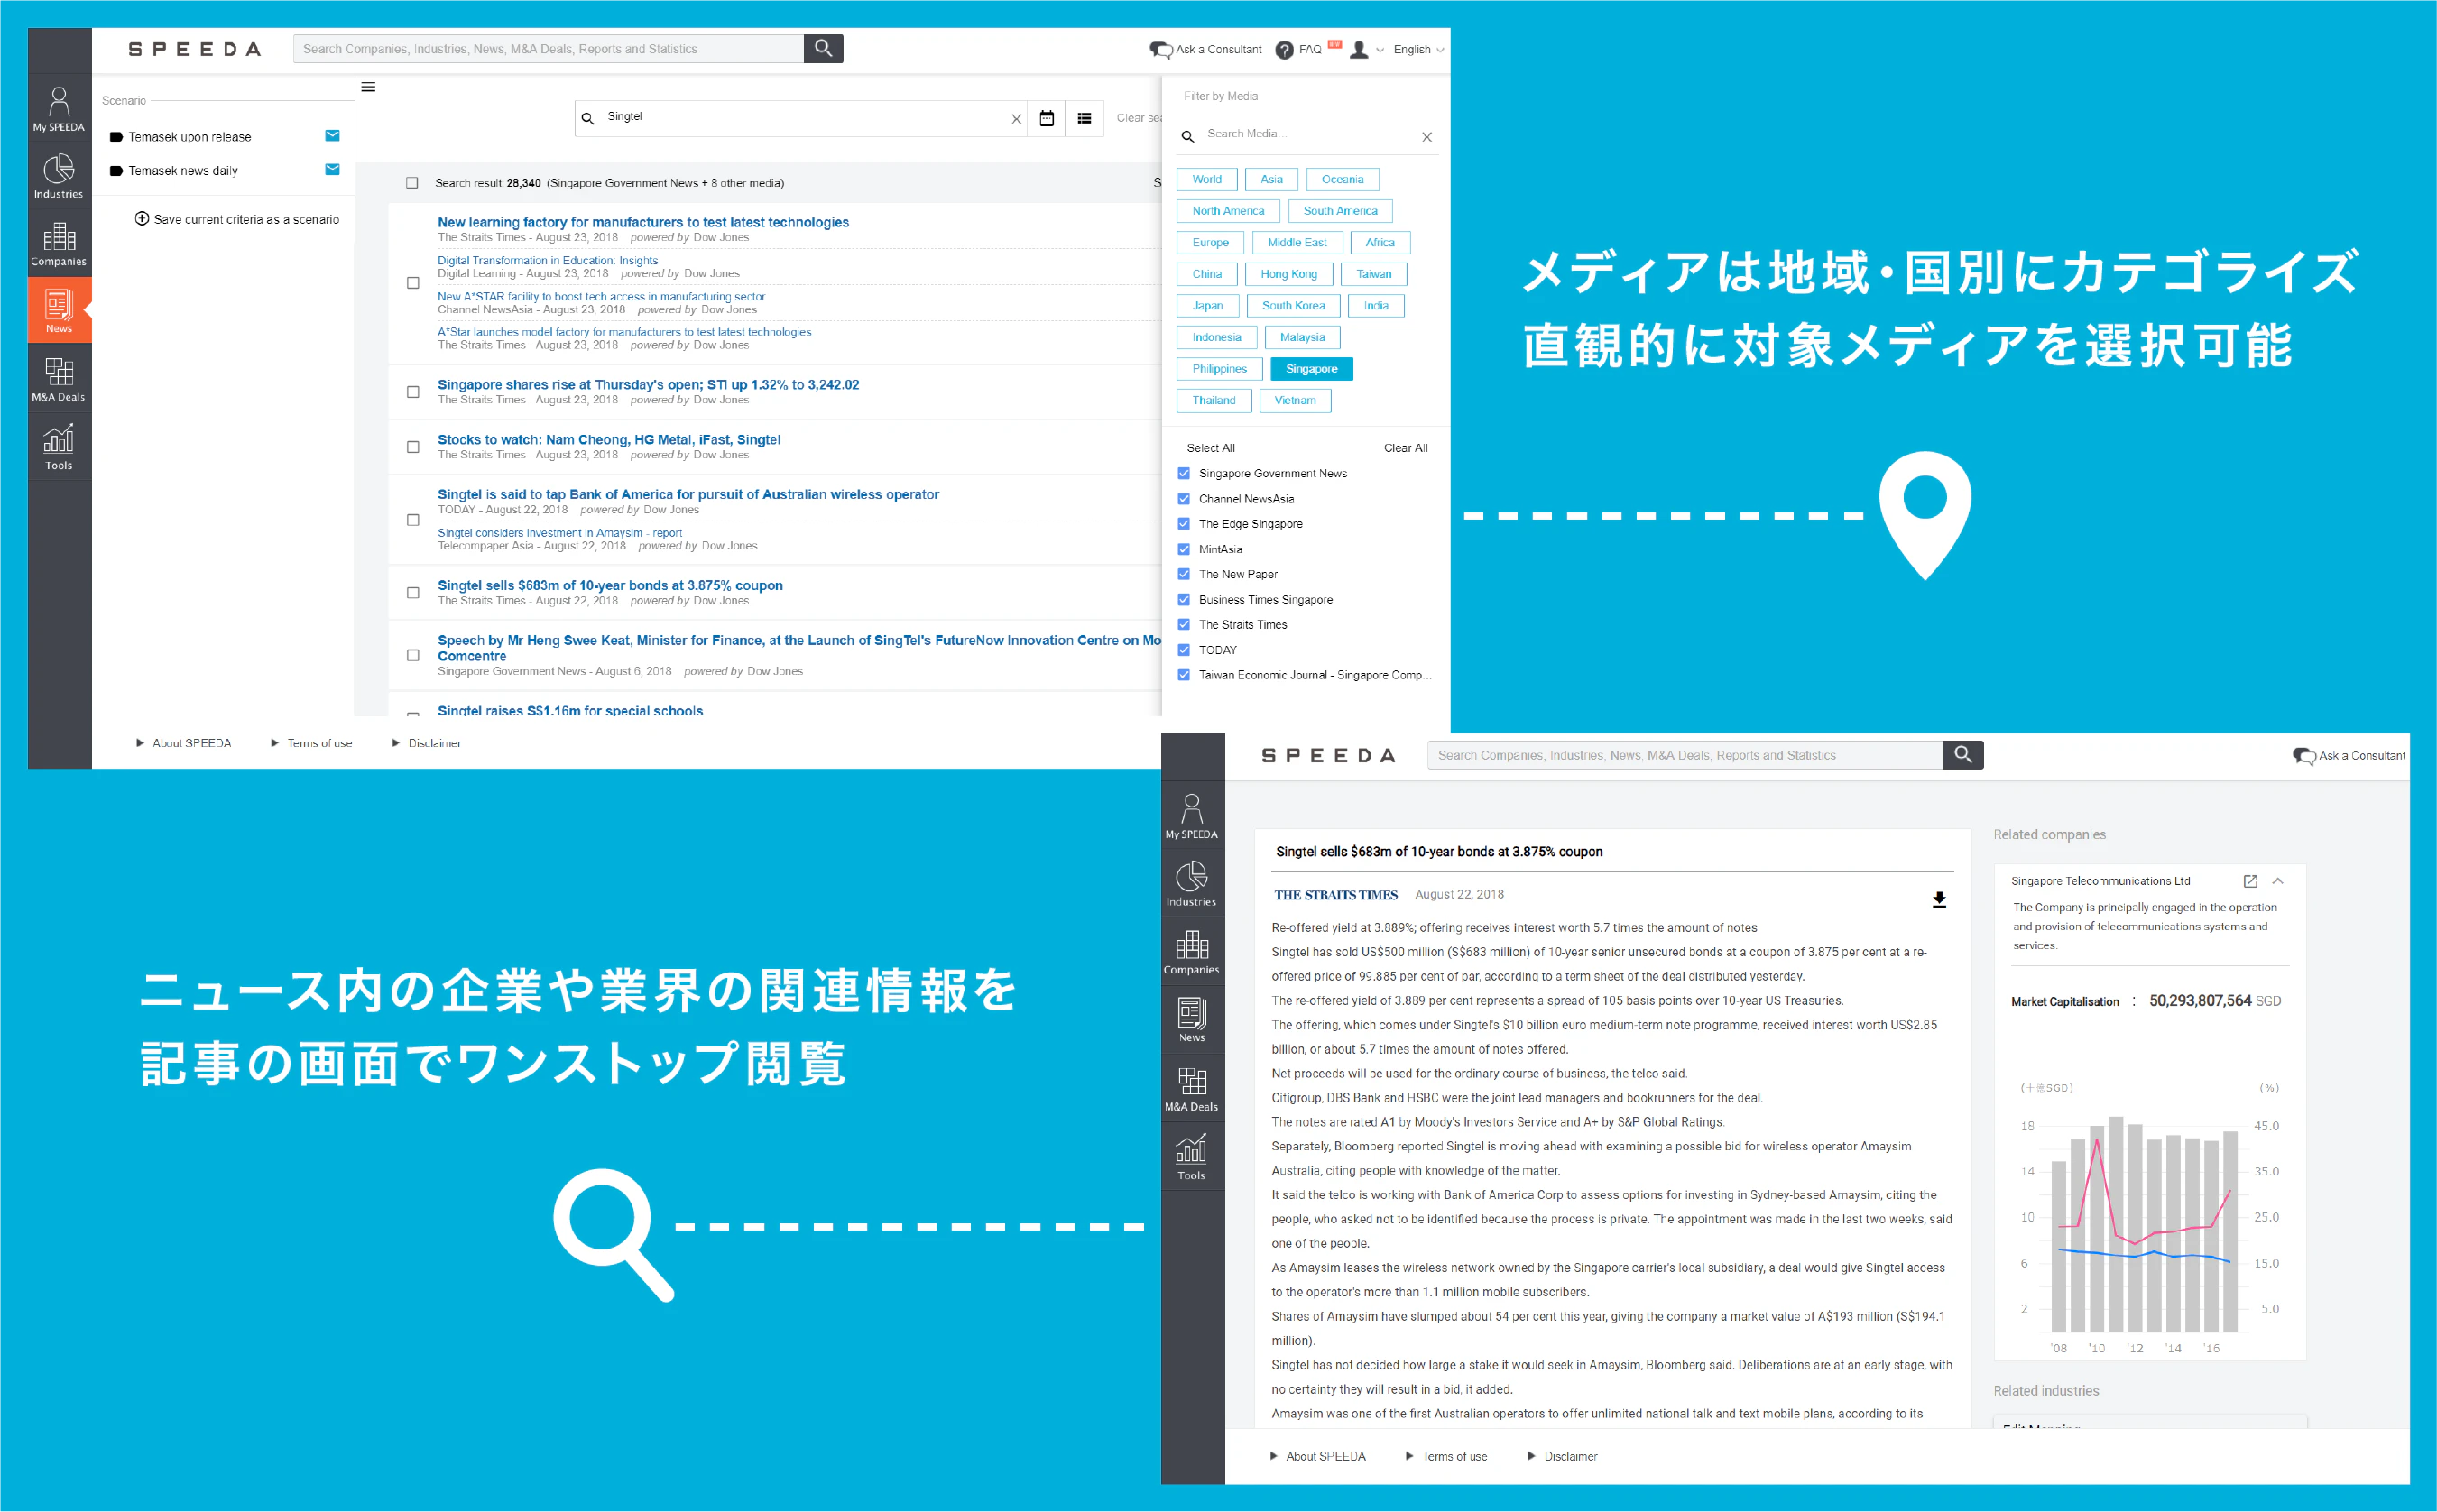Clear the Singtel news search box
Image resolution: width=2437 pixels, height=1512 pixels.
1016,118
